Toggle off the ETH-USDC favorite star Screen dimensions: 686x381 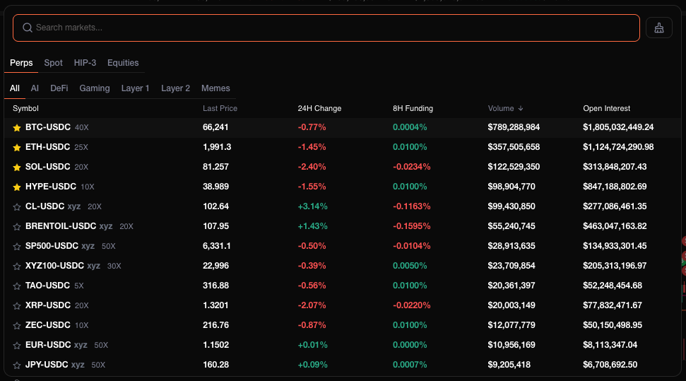pos(17,147)
